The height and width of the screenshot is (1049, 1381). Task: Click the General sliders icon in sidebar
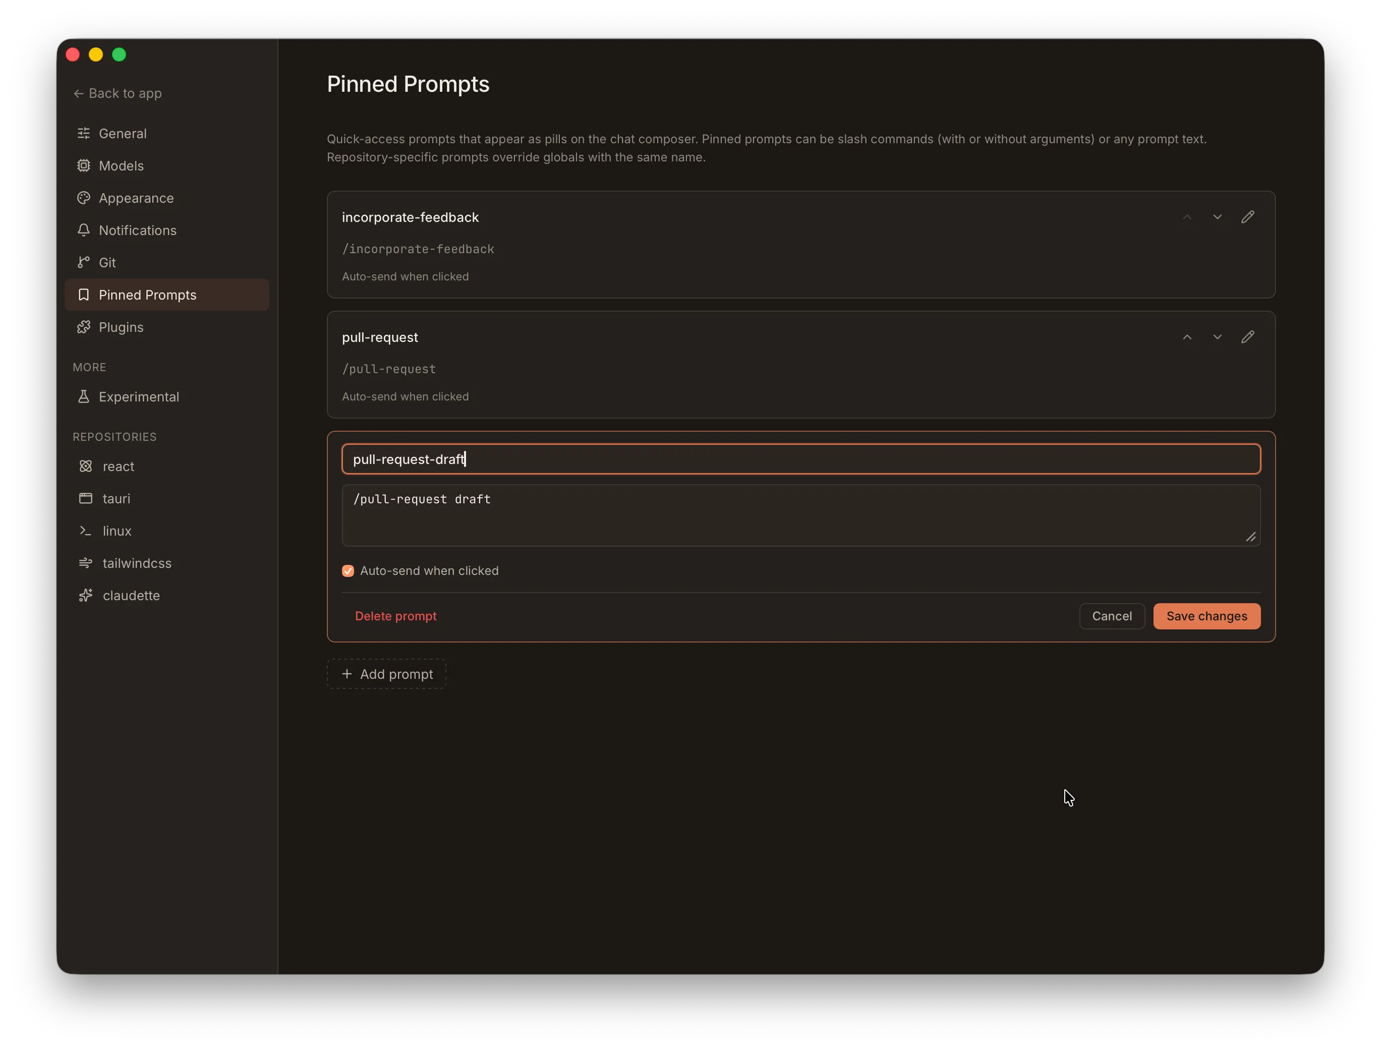(84, 133)
